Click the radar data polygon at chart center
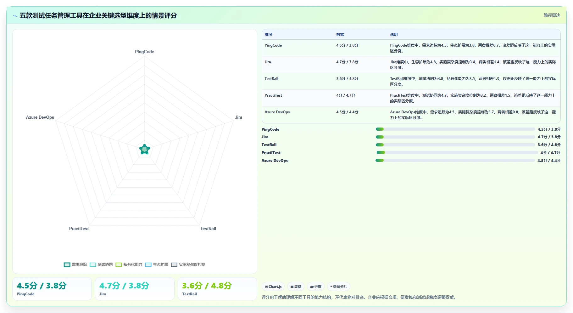This screenshot has height=313, width=573. point(145,149)
